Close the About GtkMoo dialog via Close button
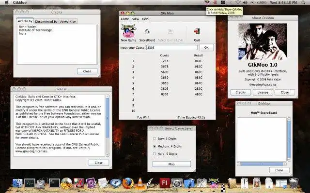 285,92
